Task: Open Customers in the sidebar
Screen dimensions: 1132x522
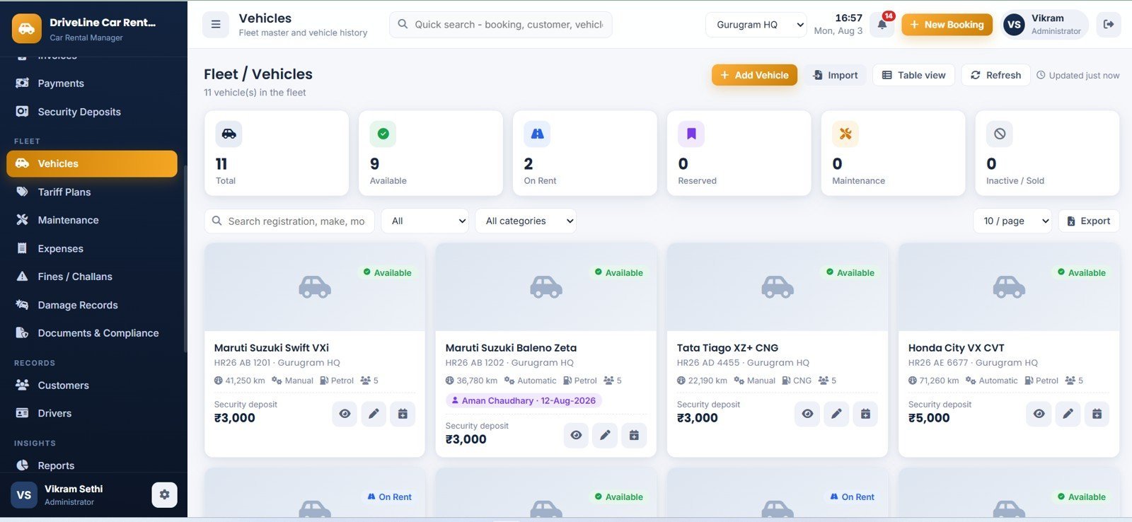Action: tap(92, 385)
